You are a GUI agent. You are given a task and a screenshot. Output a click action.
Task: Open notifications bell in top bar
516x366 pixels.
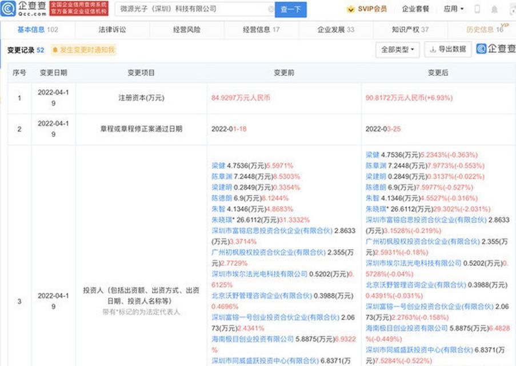click(494, 10)
